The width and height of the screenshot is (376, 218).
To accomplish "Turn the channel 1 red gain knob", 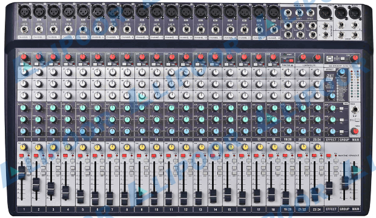I will tap(24, 58).
